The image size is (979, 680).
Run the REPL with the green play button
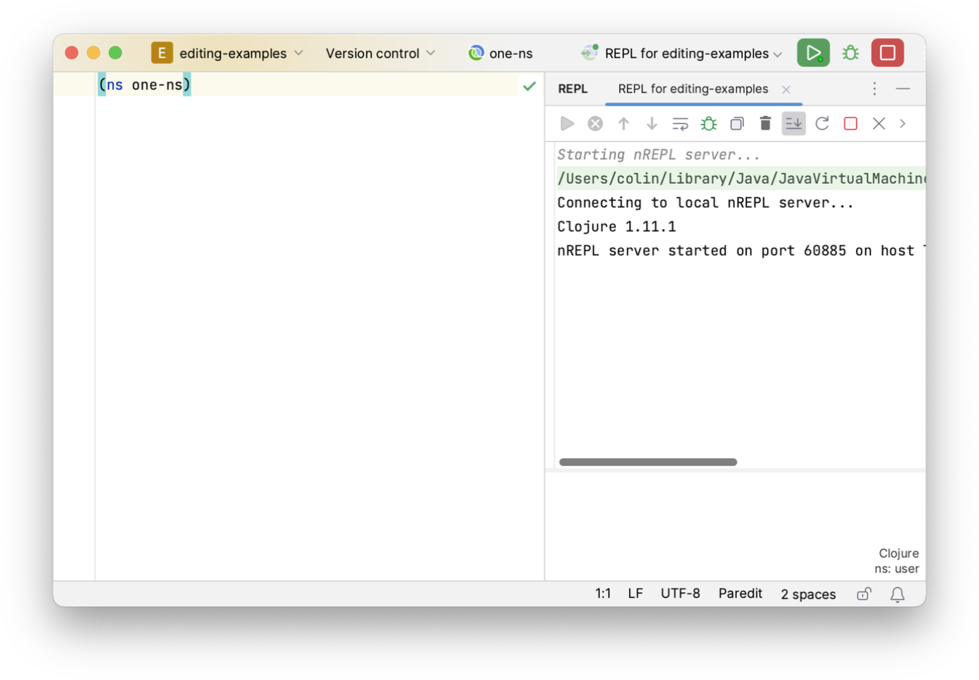[813, 53]
